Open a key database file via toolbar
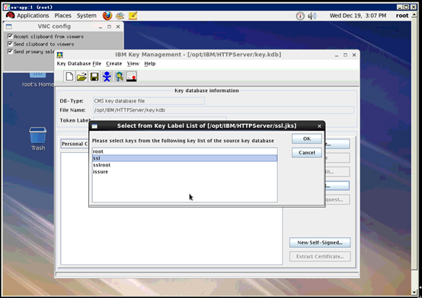This screenshot has width=422, height=298. [x=82, y=77]
